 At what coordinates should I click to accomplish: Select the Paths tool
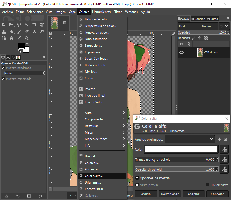coord(4,38)
